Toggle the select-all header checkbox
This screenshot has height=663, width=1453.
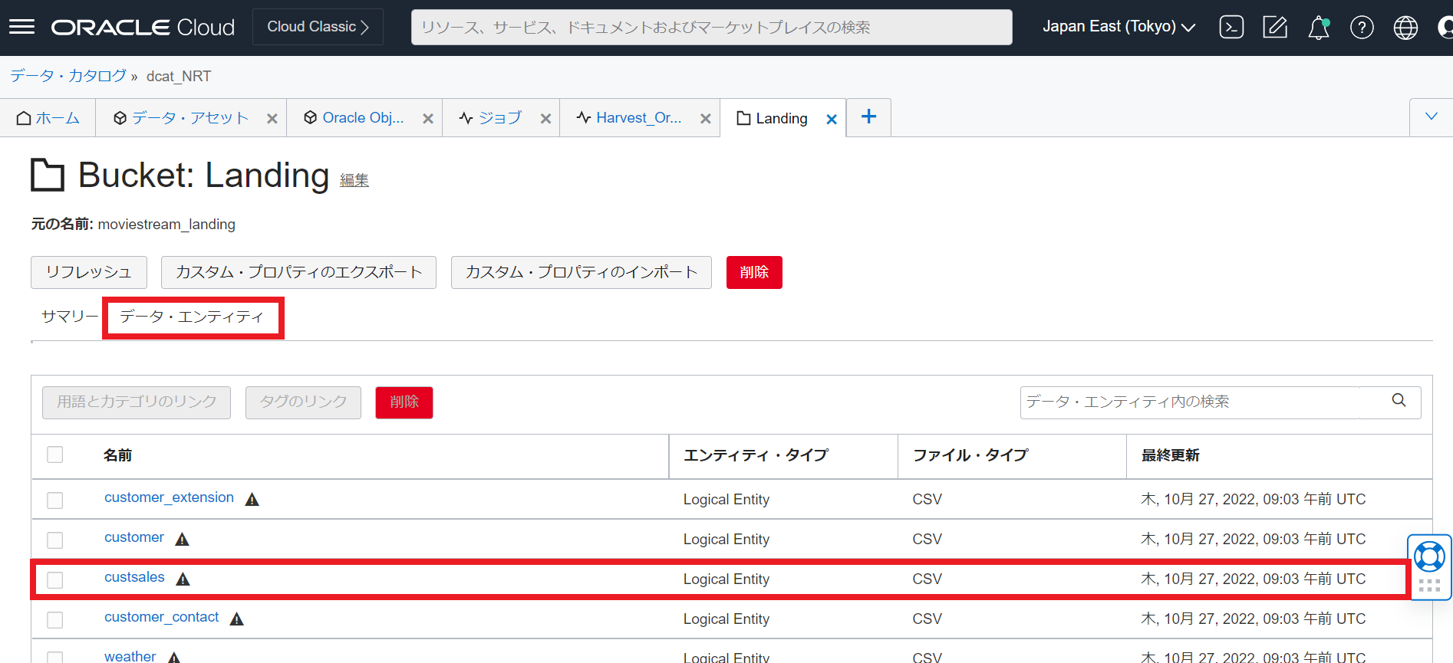(55, 455)
